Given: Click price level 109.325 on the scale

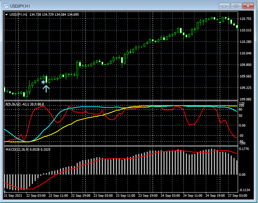Looking at the screenshot, I should click(246, 88).
